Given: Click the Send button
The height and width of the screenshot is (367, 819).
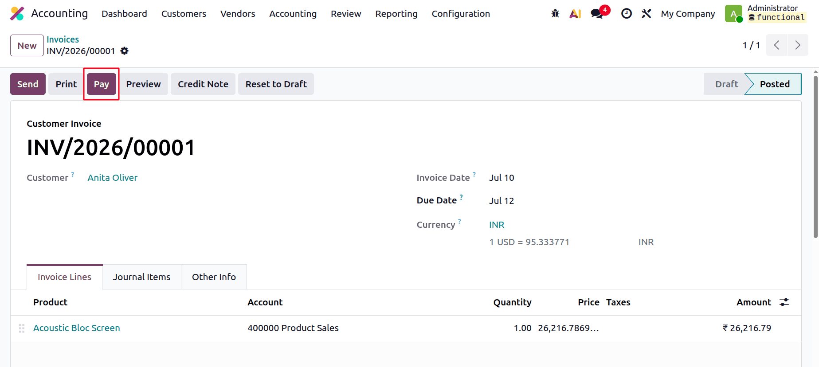Looking at the screenshot, I should coord(28,84).
